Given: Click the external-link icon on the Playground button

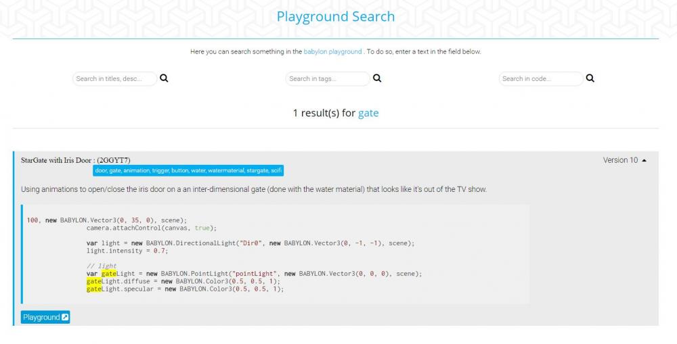Looking at the screenshot, I should pyautogui.click(x=65, y=317).
